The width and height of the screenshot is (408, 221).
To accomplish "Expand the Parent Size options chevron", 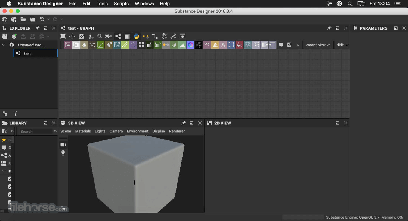I will (329, 45).
